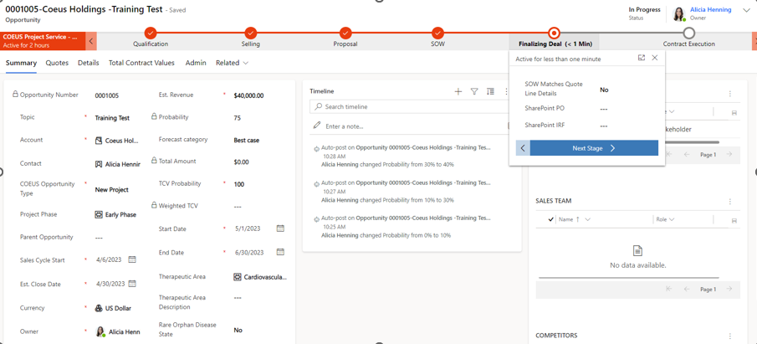Click horizontal scrollbar under Sales Team grid
The height and width of the screenshot is (344, 757).
[628, 278]
